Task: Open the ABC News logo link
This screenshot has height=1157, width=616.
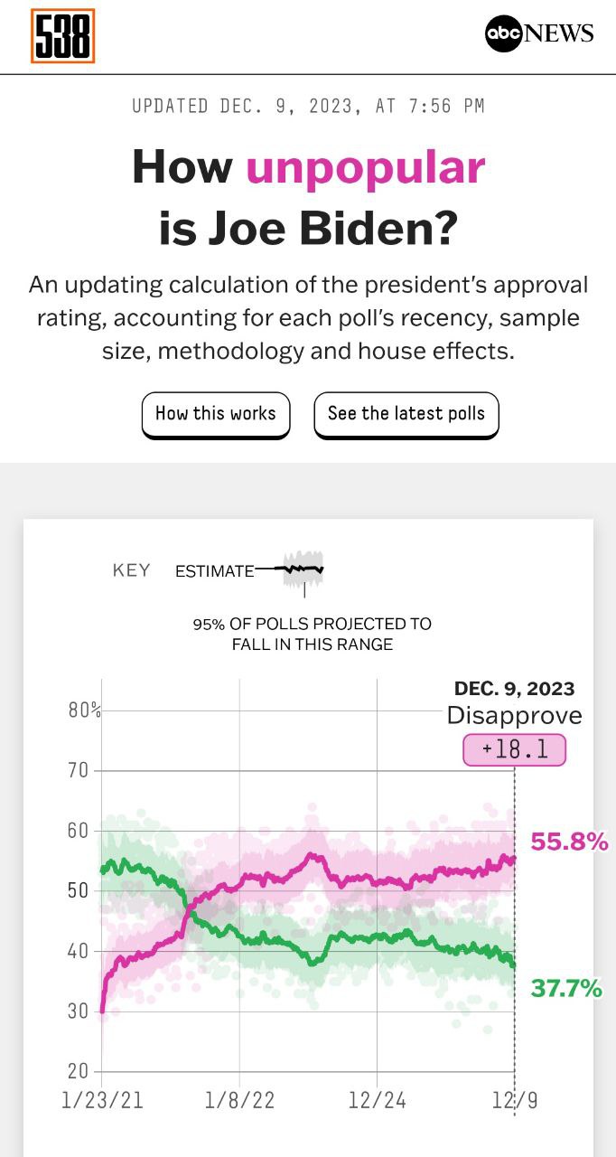Action: point(539,34)
